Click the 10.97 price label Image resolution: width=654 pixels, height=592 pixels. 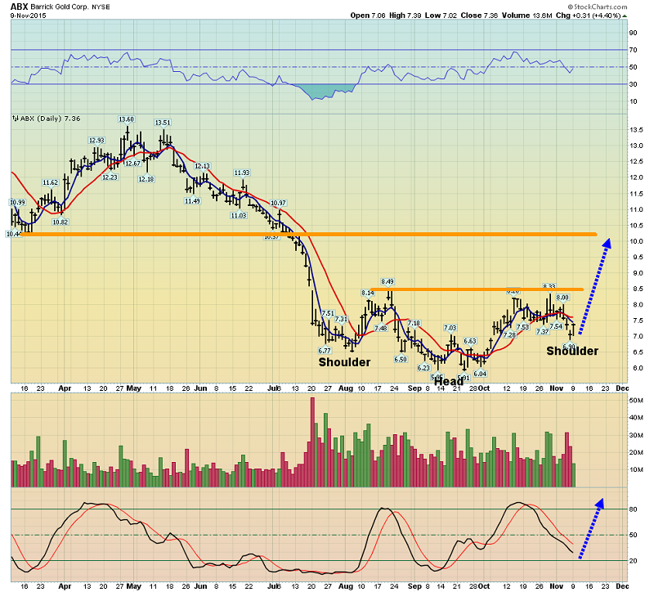[x=278, y=203]
